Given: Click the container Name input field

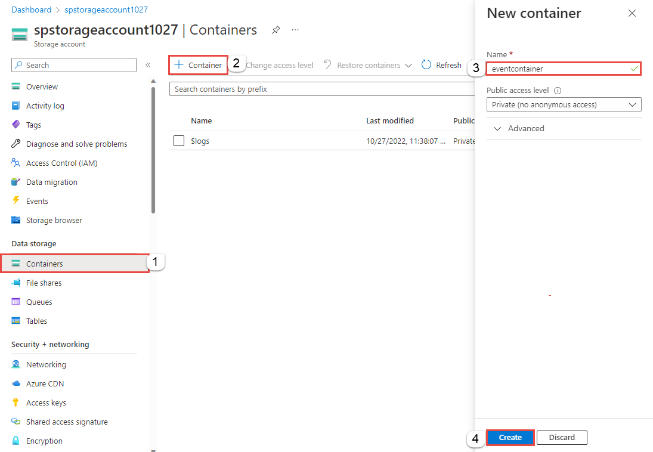Looking at the screenshot, I should pyautogui.click(x=558, y=69).
